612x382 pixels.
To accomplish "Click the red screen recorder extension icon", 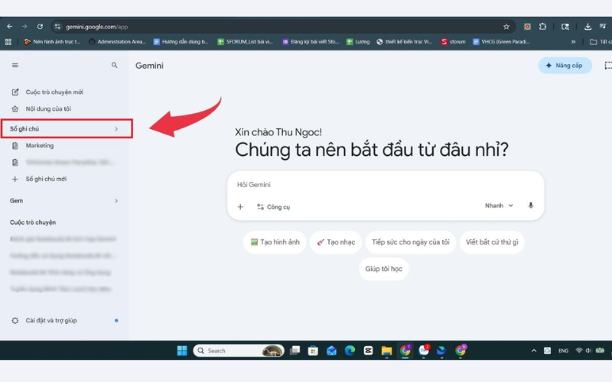I will coord(527,27).
